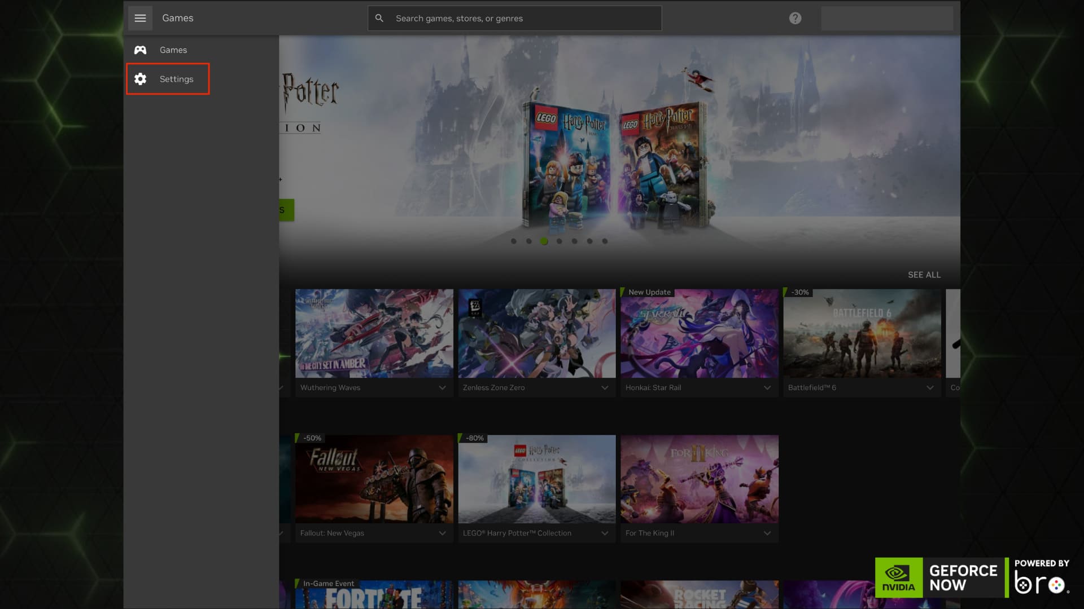Viewport: 1084px width, 609px height.
Task: Select second carousel dot
Action: [529, 241]
